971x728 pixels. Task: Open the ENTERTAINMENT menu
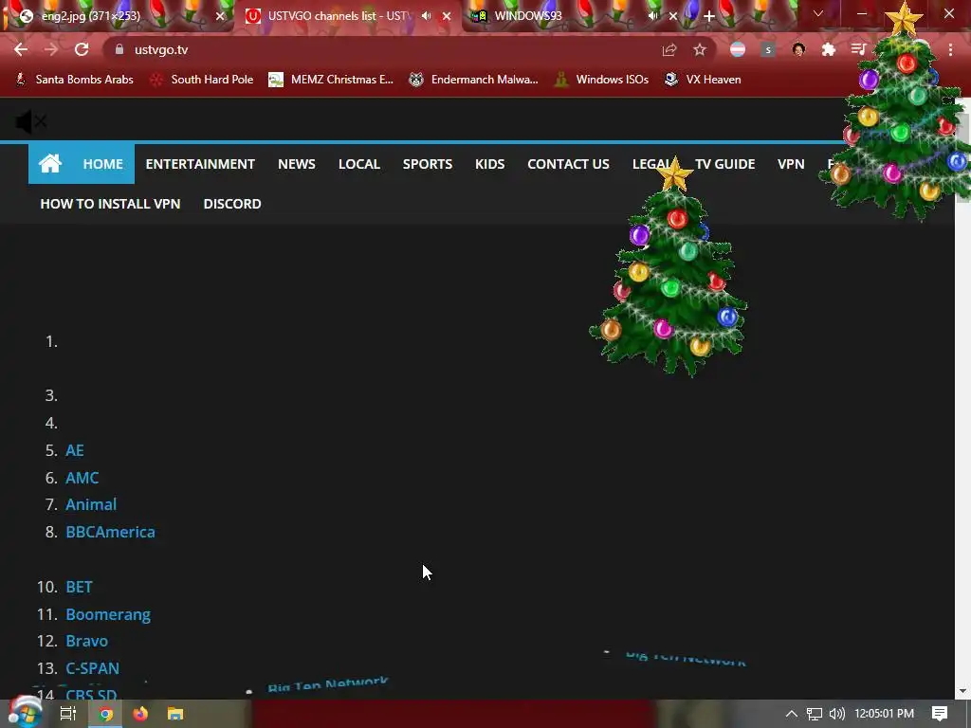pyautogui.click(x=200, y=164)
